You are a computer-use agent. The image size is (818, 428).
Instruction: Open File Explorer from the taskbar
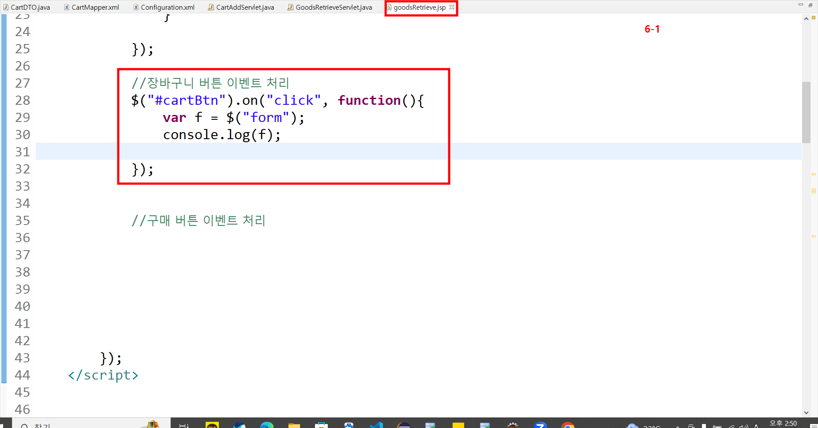pyautogui.click(x=294, y=424)
